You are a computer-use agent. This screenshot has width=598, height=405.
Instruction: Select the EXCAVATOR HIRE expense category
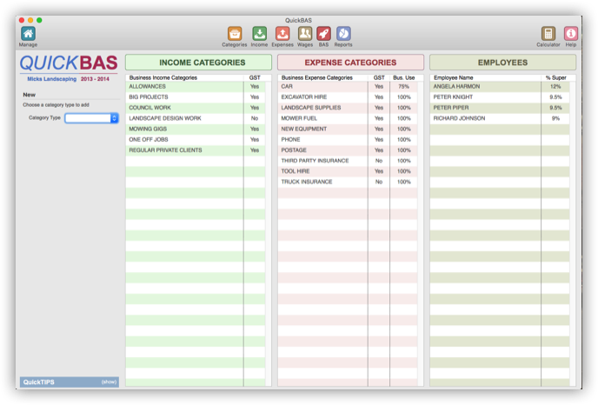point(348,97)
